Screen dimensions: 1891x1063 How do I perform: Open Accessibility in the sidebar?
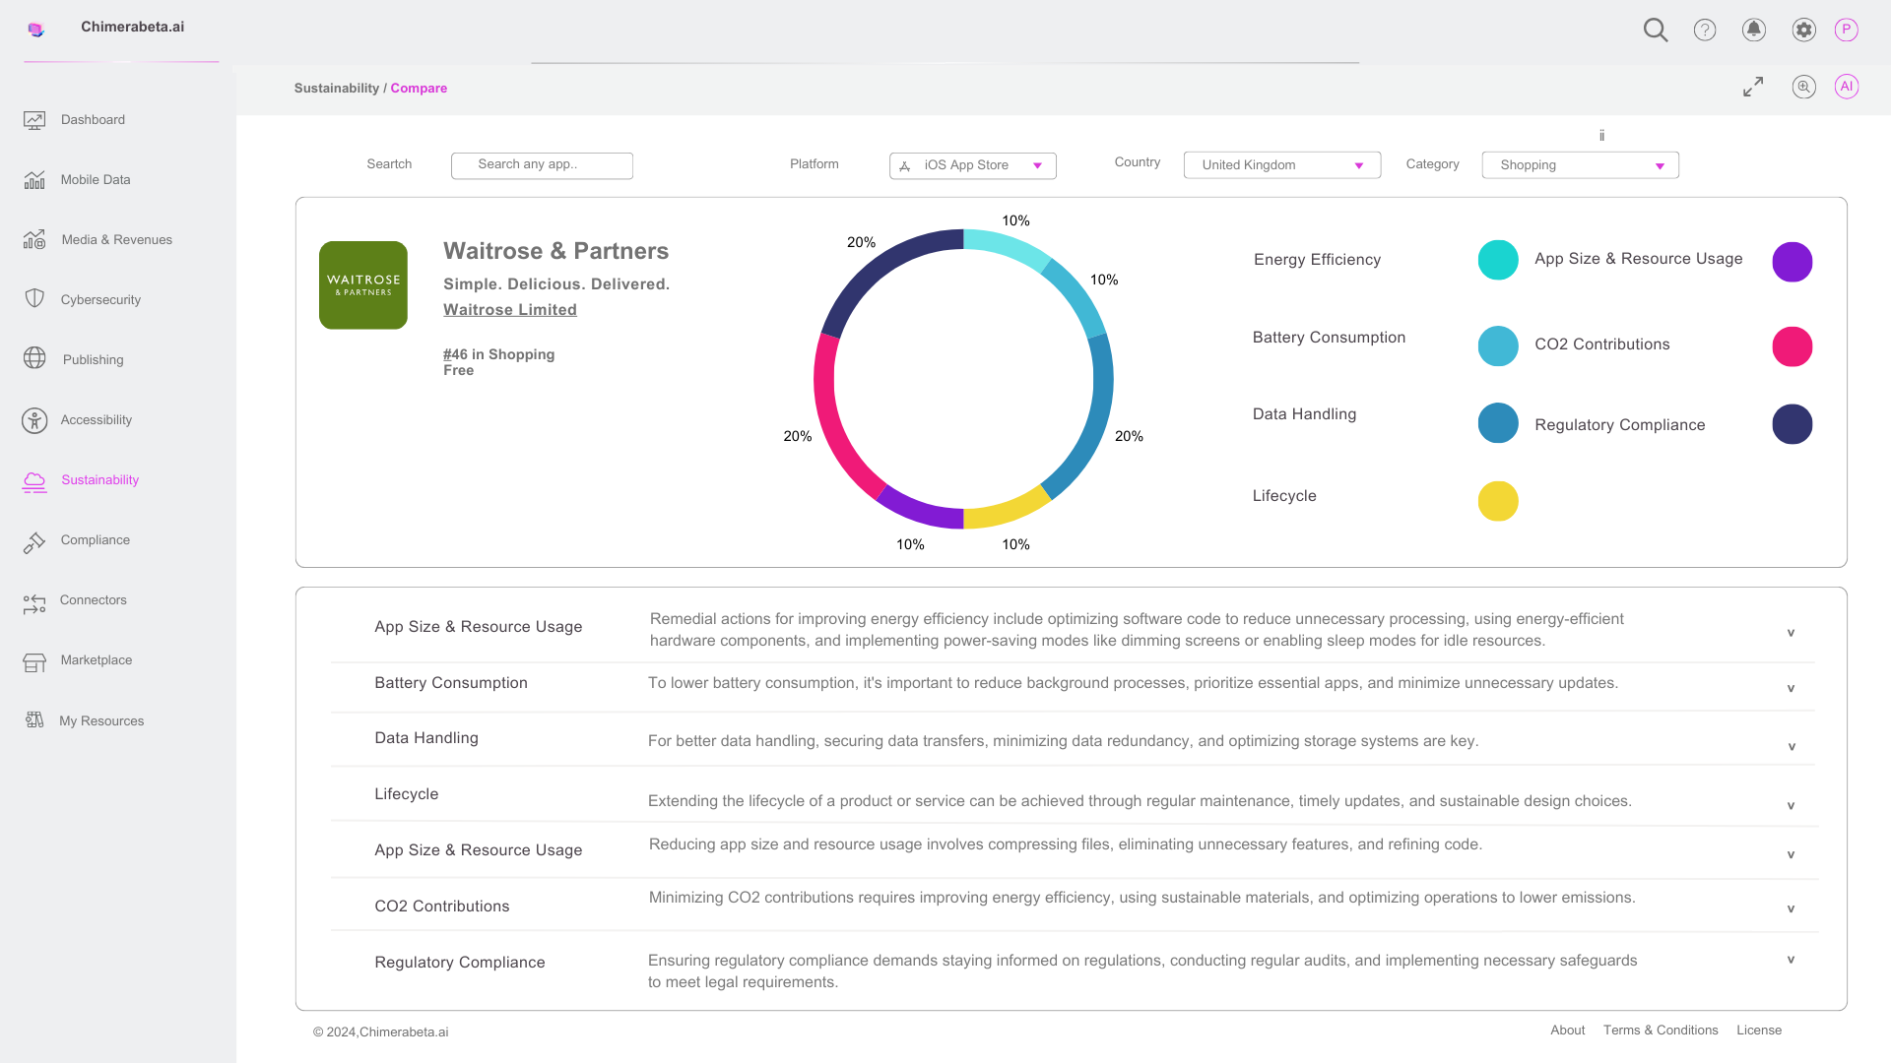96,420
